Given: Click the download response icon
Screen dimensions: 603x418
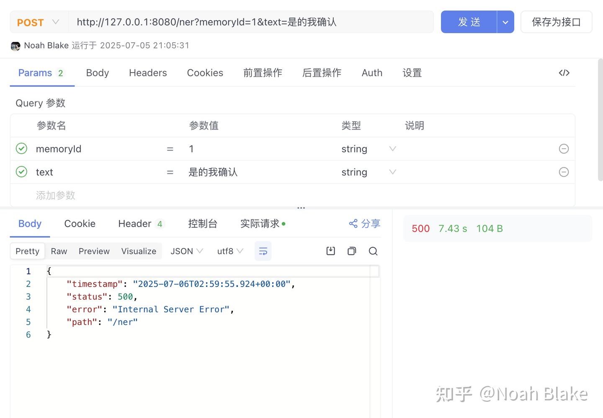Looking at the screenshot, I should pos(330,251).
